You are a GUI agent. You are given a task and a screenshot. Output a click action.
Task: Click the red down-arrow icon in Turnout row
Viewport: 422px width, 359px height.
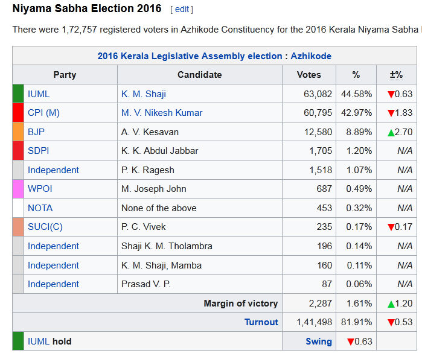click(391, 322)
